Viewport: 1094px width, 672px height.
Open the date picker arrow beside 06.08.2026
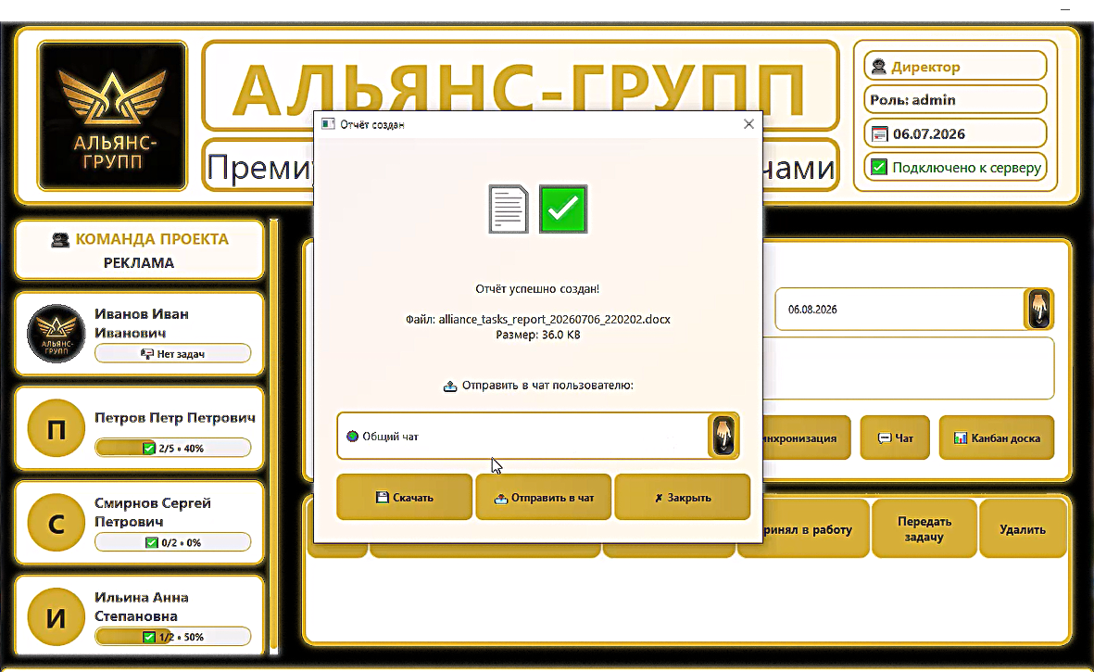[1038, 310]
